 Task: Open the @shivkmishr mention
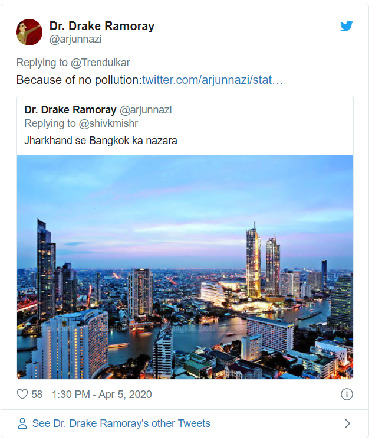(x=108, y=123)
